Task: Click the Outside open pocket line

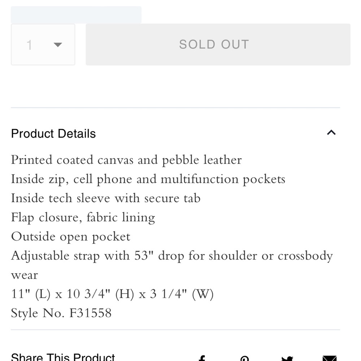Action: [x=71, y=236]
